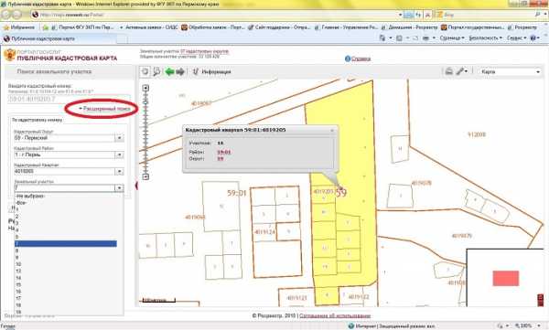Zoom in with plus button atop zoom scale
Image resolution: width=549 pixels, height=330 pixels.
coord(145,88)
